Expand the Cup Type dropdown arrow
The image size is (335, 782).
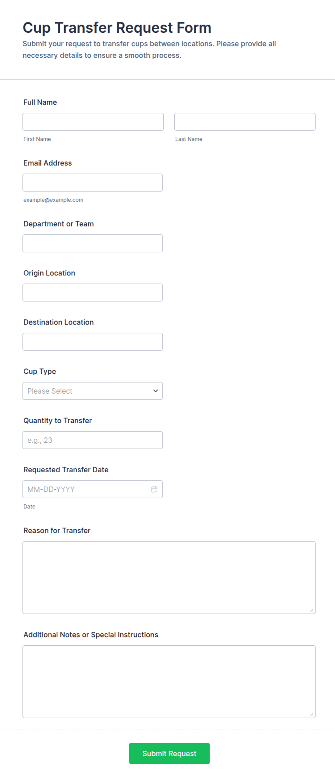click(156, 391)
